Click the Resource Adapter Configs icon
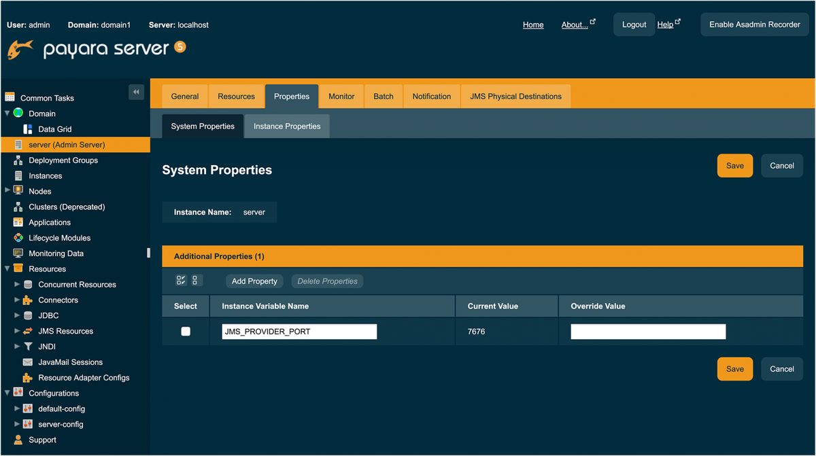The height and width of the screenshot is (456, 816). click(x=28, y=377)
